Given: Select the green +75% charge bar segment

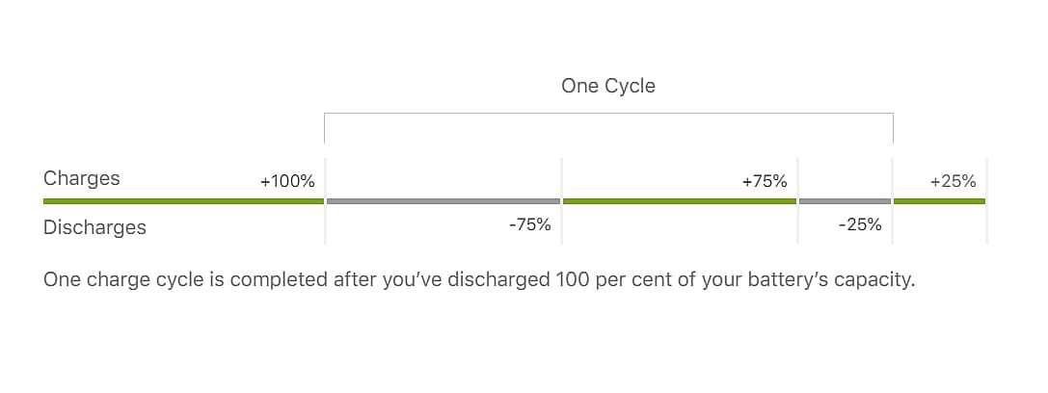Looking at the screenshot, I should (680, 201).
